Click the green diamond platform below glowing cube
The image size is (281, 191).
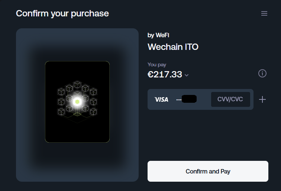tap(77, 114)
